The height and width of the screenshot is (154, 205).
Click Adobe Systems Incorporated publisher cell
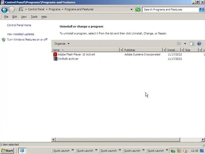tap(142, 54)
